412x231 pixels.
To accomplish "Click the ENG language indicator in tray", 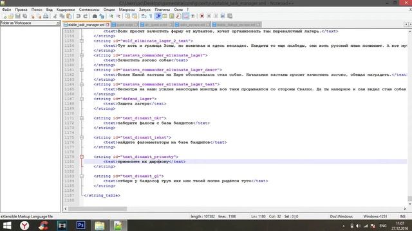I will [383, 226].
